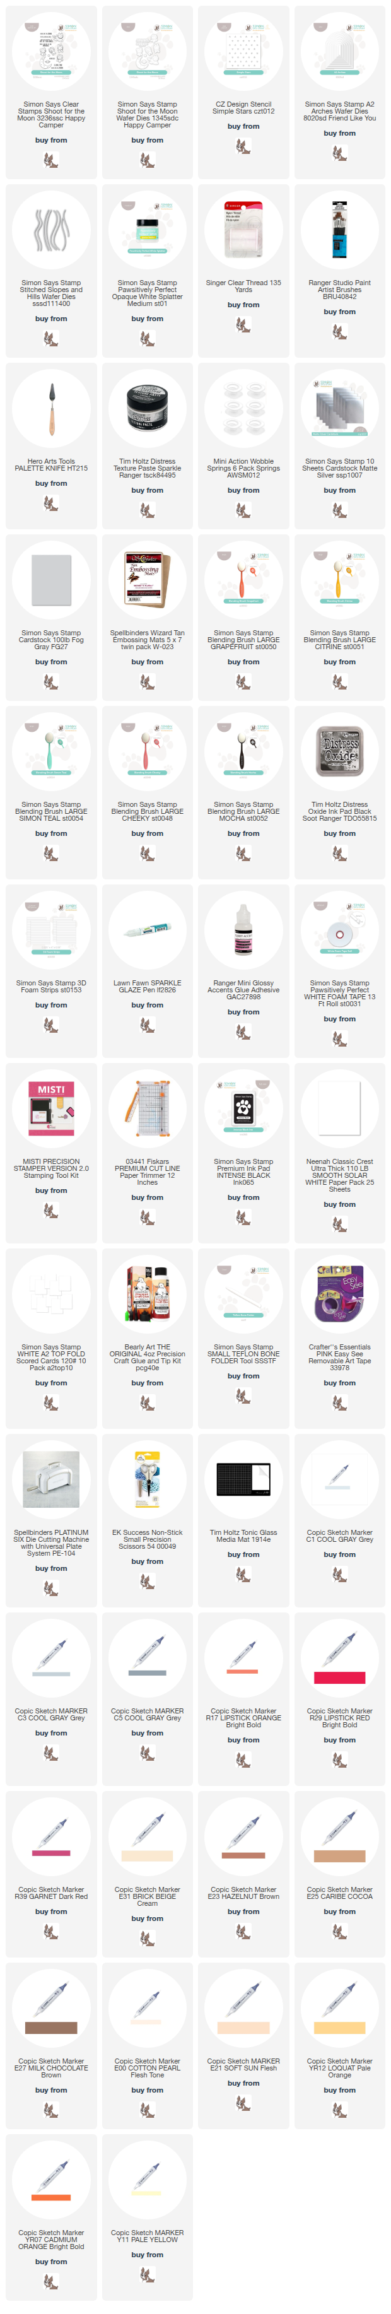The image size is (391, 2314).
Task: Click the store icon under Lawn Fawn Sparkle Glaze Pen
Action: [x=146, y=1026]
